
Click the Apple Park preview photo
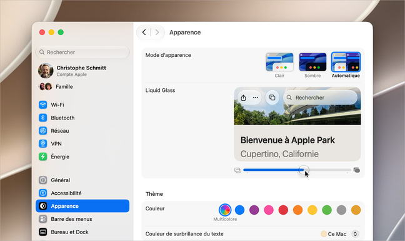click(297, 106)
